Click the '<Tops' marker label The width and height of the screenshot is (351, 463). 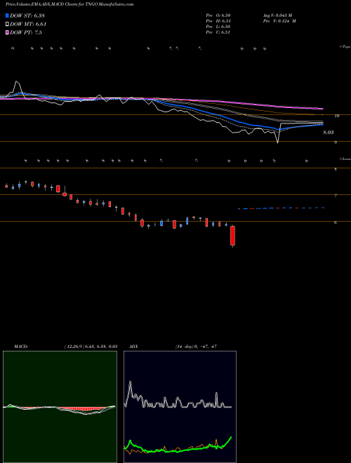(345, 47)
